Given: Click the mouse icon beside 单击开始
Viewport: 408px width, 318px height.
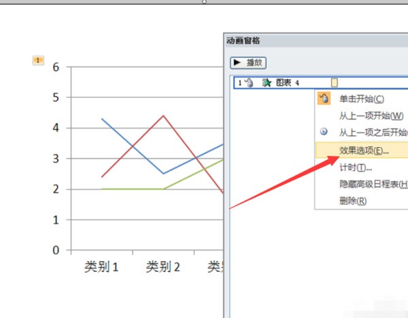Looking at the screenshot, I should click(x=324, y=99).
